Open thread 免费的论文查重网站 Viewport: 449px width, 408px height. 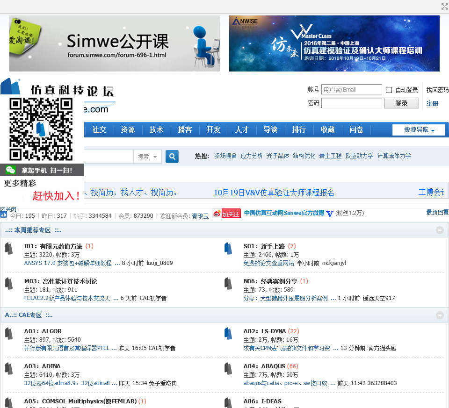point(268,263)
